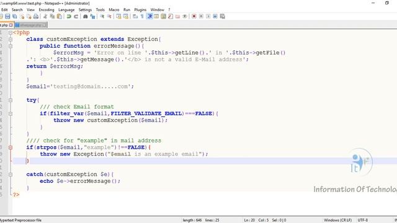Open Find with the binoculars icon
This screenshot has width=397, height=223.
pyautogui.click(x=86, y=17)
